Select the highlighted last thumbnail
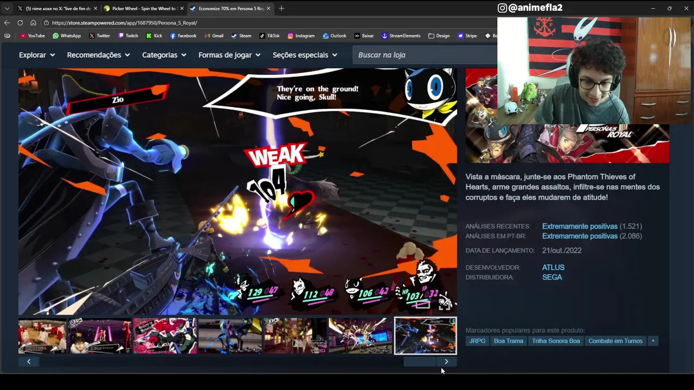 tap(425, 336)
